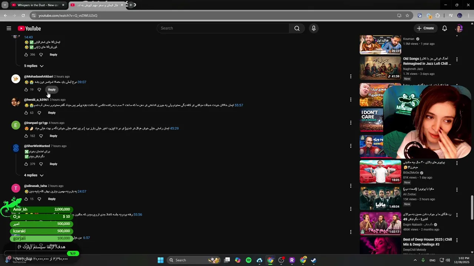Screen dimensions: 474x266
Task: Open the Old Songs Jazz Lofi thumbnail
Action: point(380,68)
